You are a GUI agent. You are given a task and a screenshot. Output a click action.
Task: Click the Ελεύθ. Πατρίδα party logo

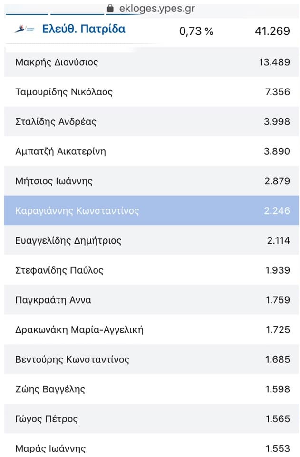click(25, 29)
